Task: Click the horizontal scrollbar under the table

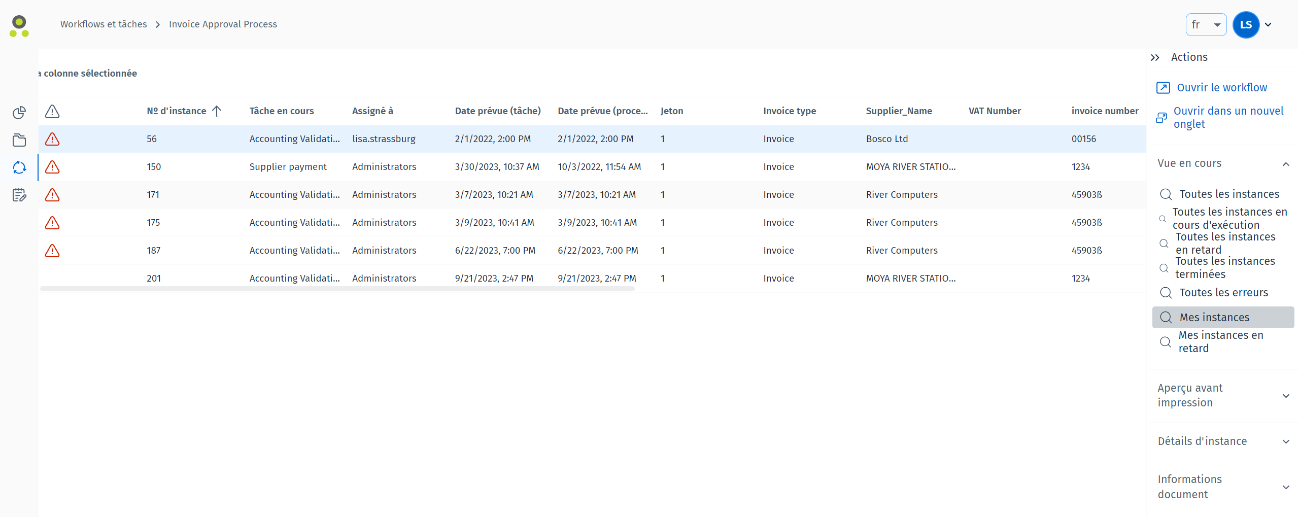Action: pyautogui.click(x=337, y=289)
